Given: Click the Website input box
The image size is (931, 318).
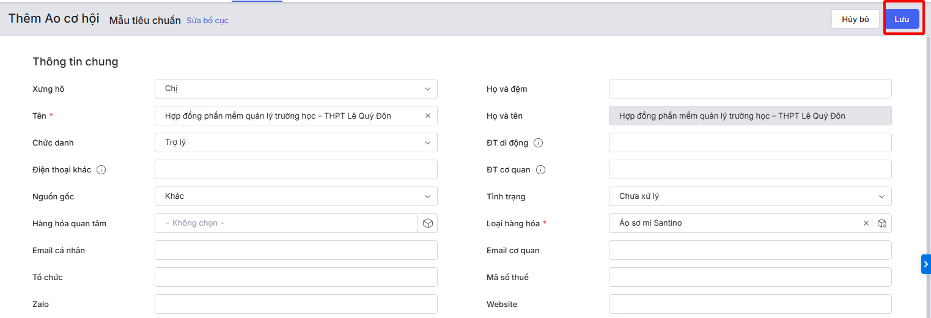Looking at the screenshot, I should coord(750,304).
